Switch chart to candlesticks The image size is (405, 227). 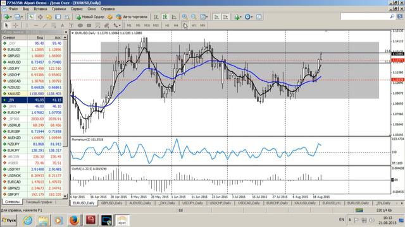165,17
